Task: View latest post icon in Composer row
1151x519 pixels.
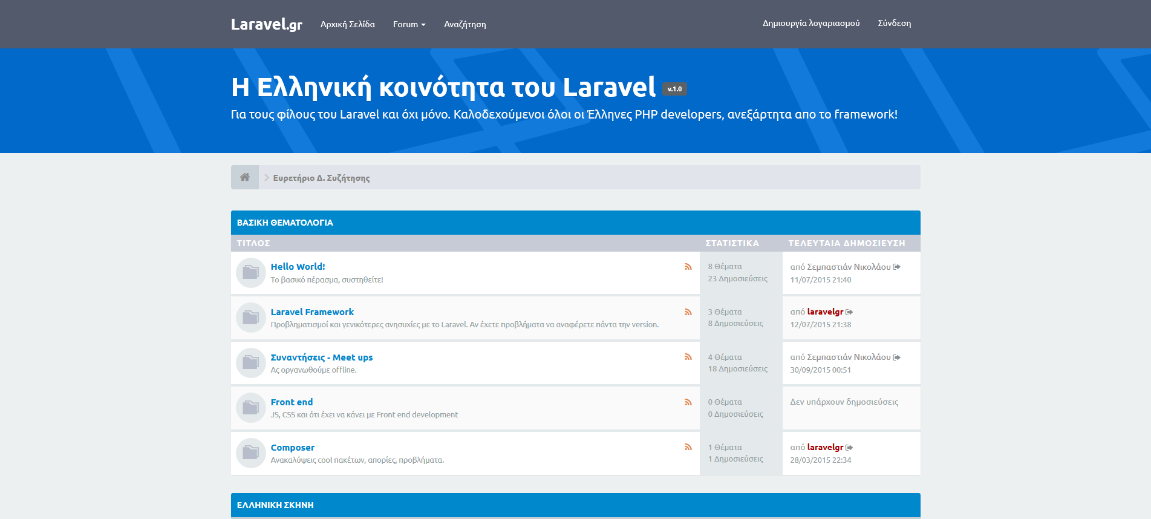Action: [x=849, y=448]
